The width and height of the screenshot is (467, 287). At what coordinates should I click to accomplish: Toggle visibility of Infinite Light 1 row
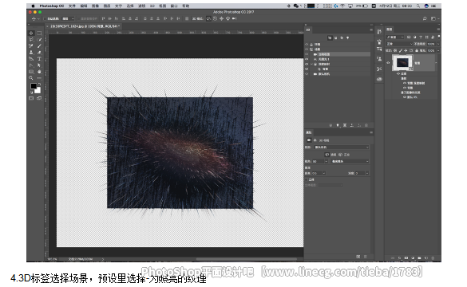click(307, 59)
